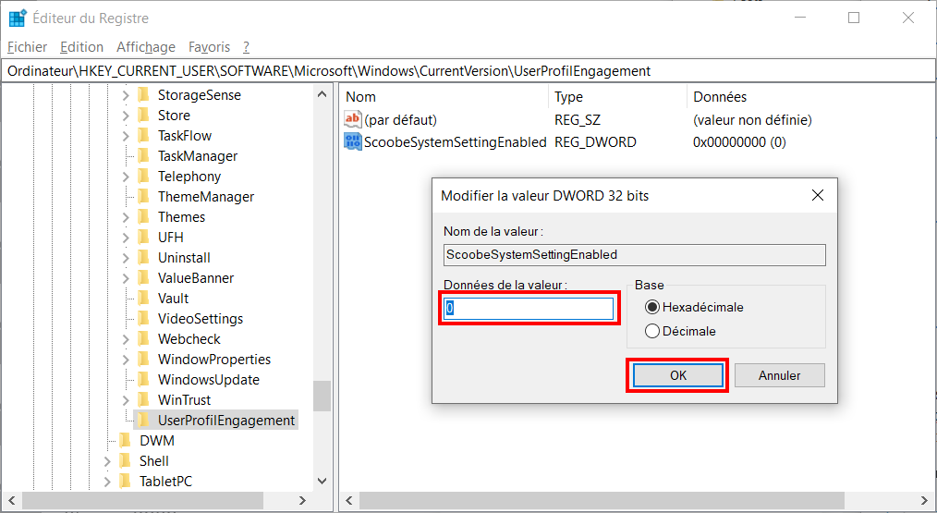Click the TaskFlow folder icon

[x=143, y=136]
